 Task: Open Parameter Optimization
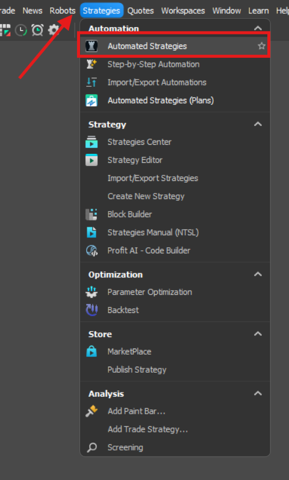tap(175, 292)
